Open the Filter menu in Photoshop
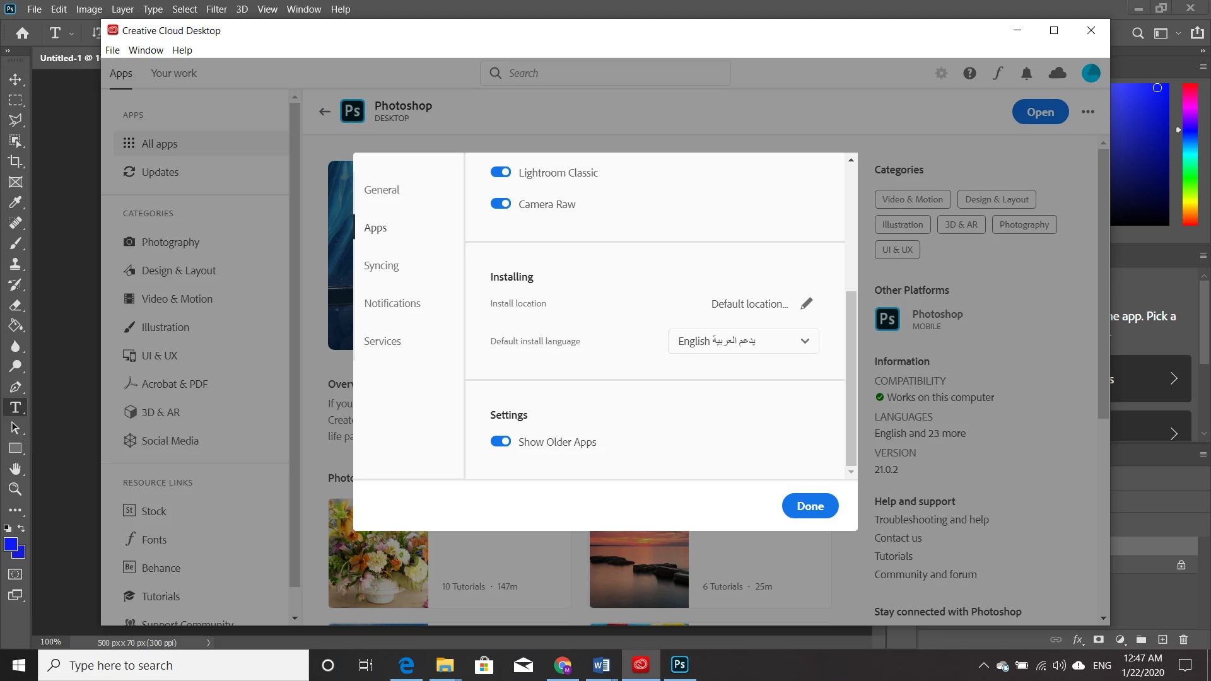1211x681 pixels. [216, 9]
